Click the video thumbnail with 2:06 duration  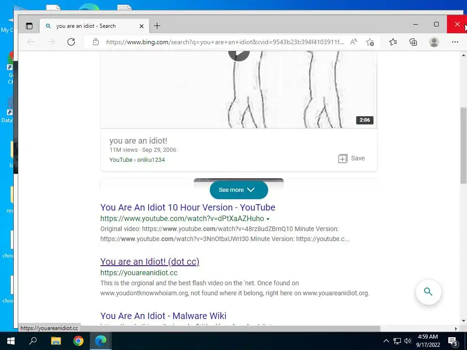[239, 90]
